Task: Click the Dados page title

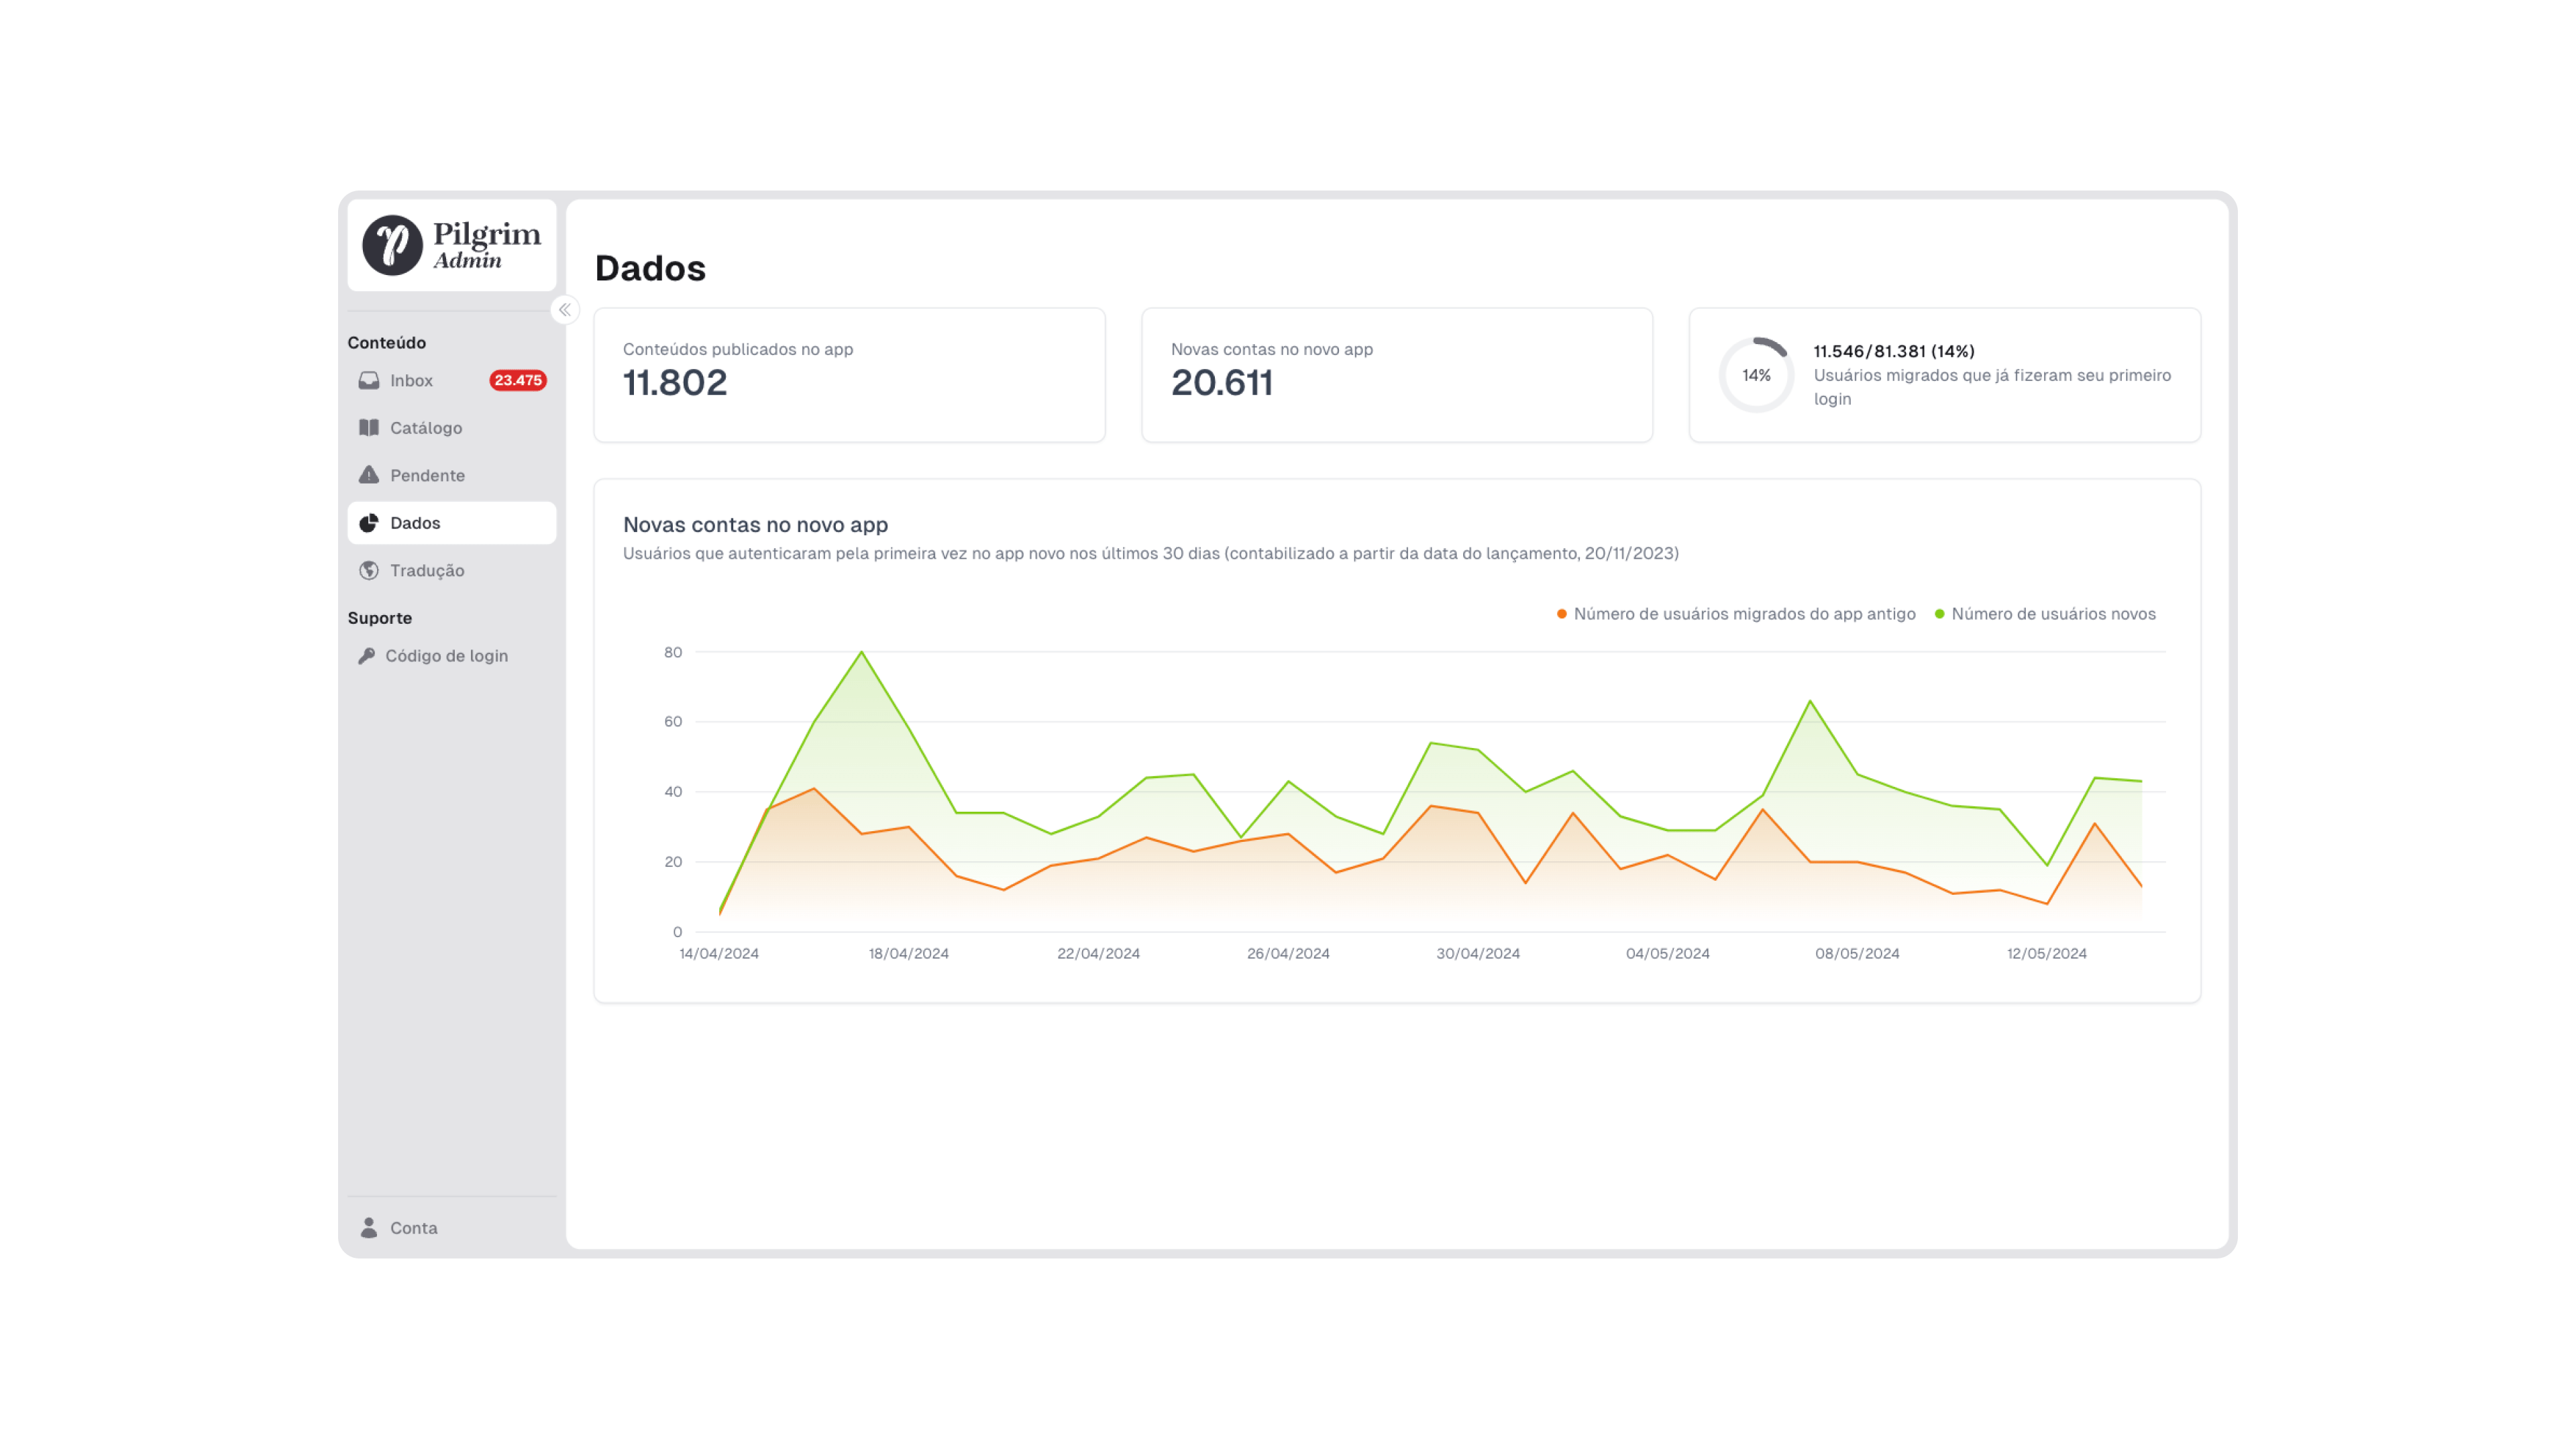Action: (650, 268)
